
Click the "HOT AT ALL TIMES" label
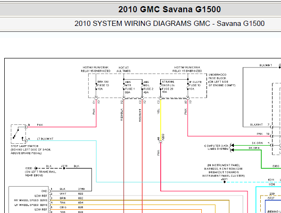click(124, 69)
